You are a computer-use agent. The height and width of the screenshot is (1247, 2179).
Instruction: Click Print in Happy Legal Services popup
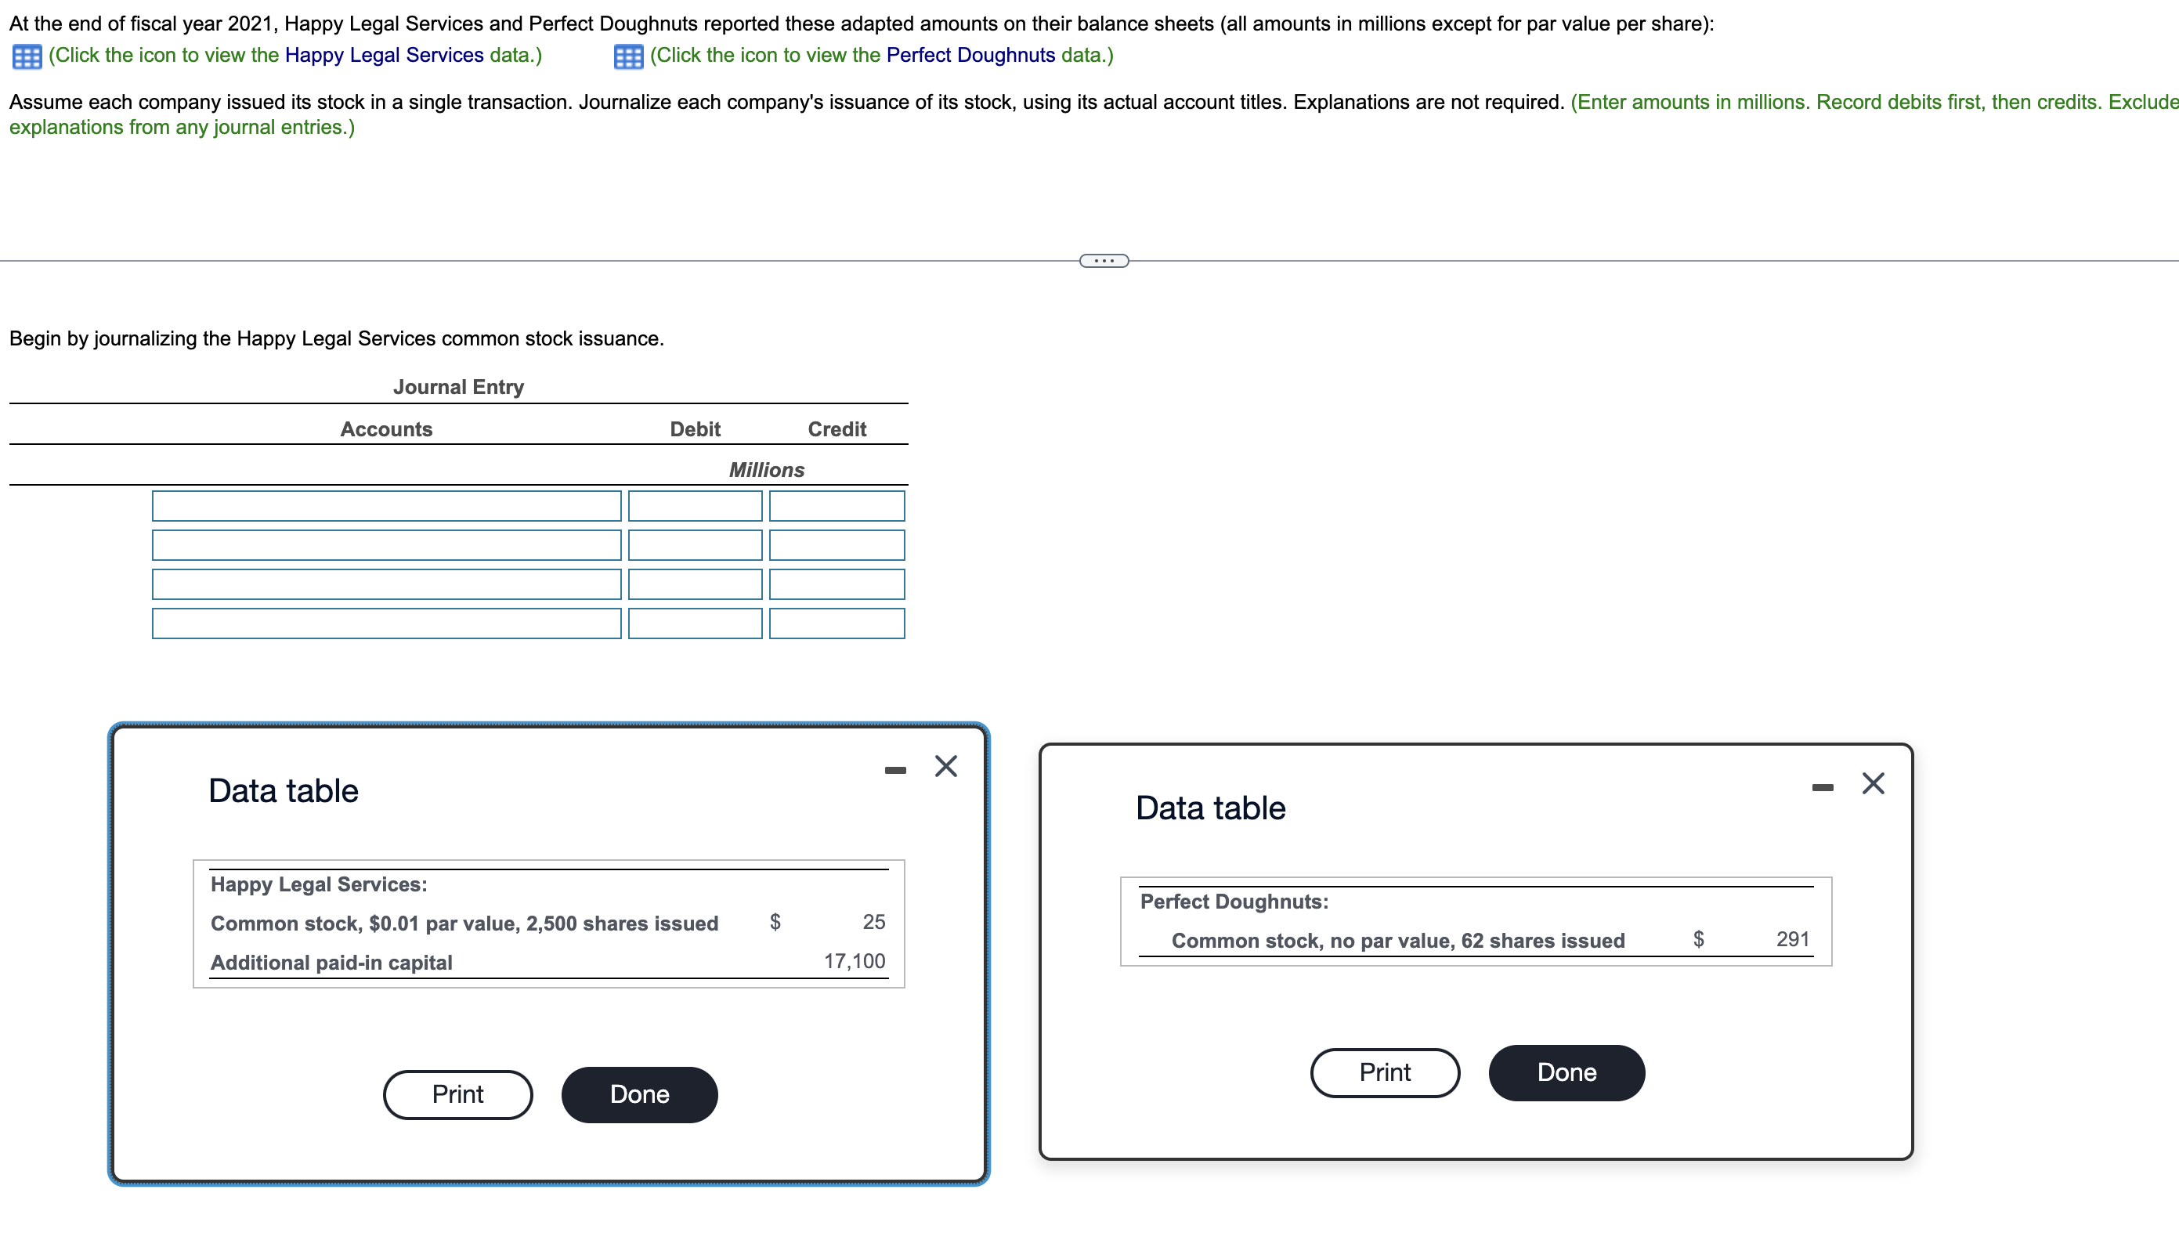coord(457,1093)
